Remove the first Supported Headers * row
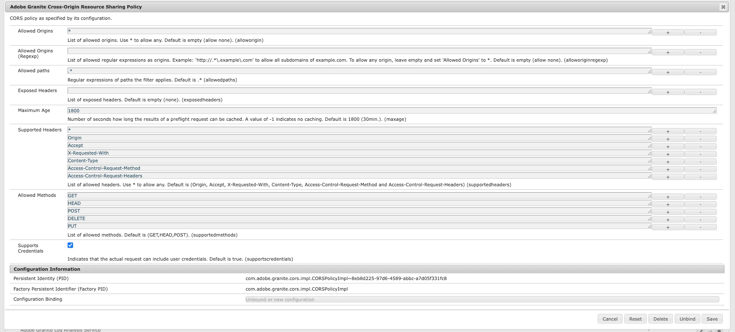735x332 pixels. [700, 131]
